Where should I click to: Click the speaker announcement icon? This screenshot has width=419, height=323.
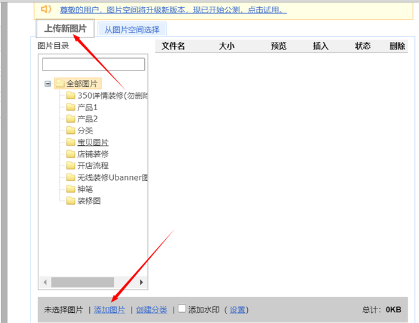pos(46,10)
